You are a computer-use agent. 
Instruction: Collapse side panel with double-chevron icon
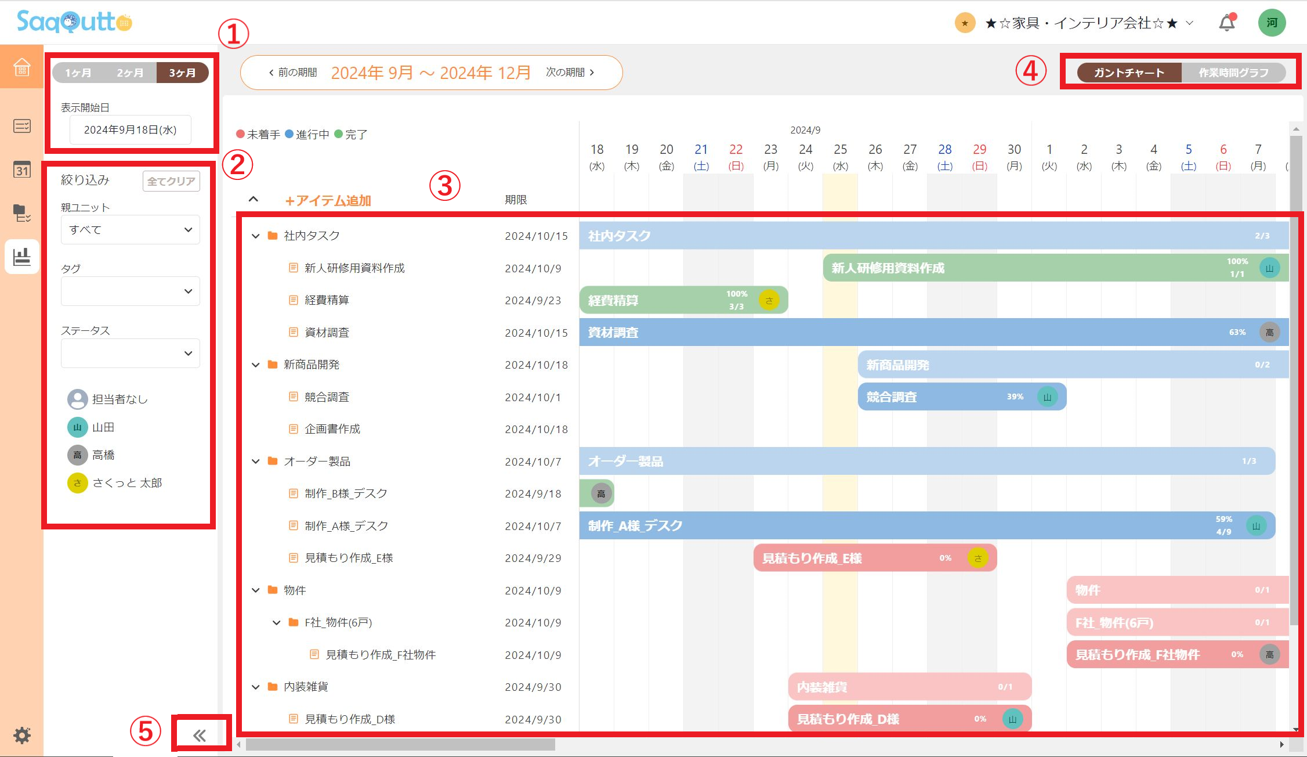click(x=200, y=736)
